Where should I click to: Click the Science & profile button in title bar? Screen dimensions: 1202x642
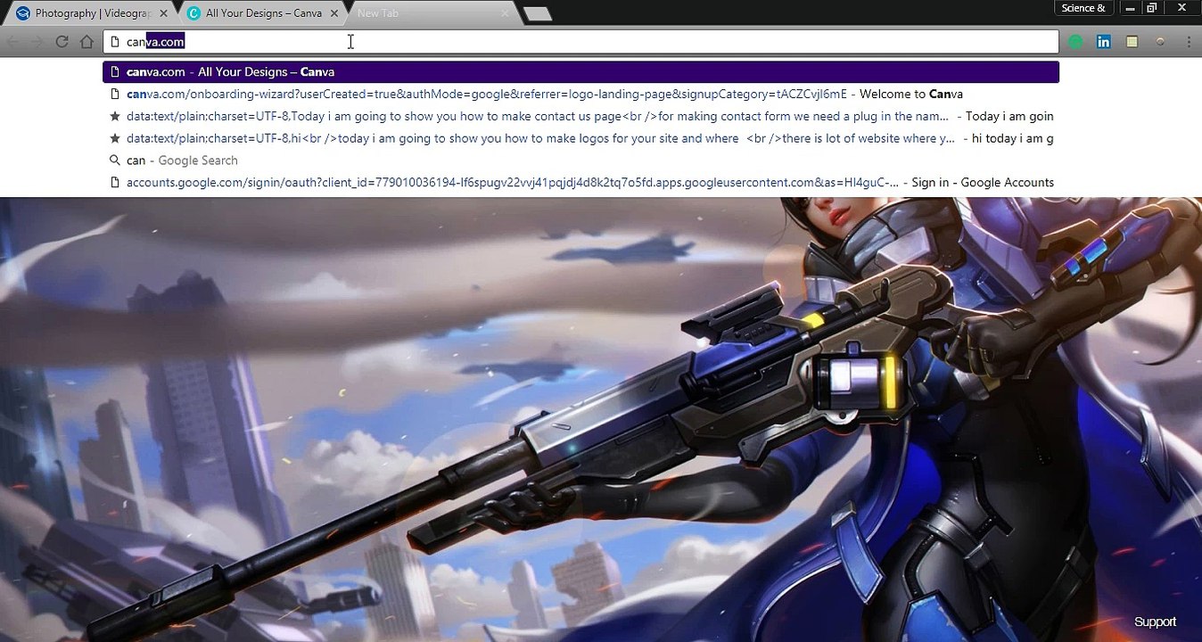pos(1083,8)
